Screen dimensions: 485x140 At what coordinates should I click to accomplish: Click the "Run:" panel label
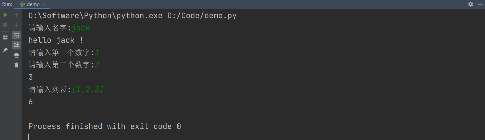pyautogui.click(x=7, y=4)
